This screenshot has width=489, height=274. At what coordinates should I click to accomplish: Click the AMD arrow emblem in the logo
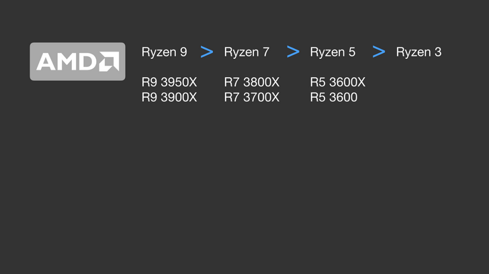click(109, 62)
